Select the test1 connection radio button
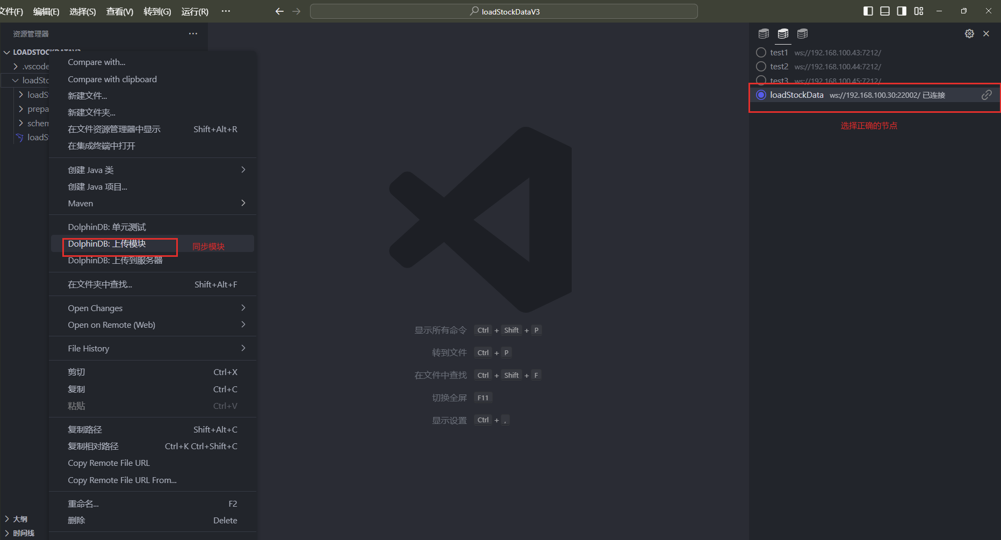The height and width of the screenshot is (540, 1001). point(761,53)
